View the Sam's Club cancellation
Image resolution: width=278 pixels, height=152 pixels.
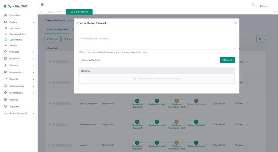239,104
